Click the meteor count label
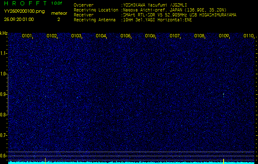Screen dimensions: 258x164 click(59, 13)
